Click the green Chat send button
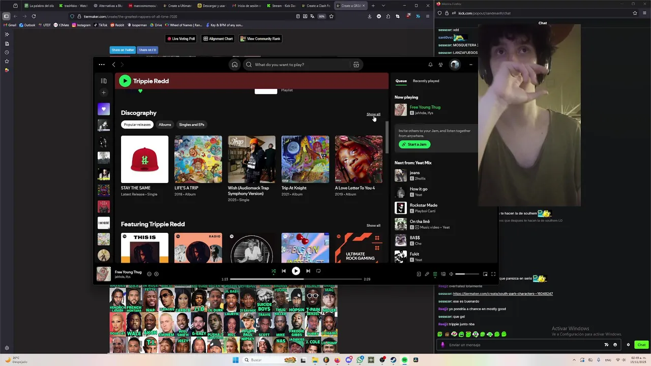 click(x=641, y=345)
